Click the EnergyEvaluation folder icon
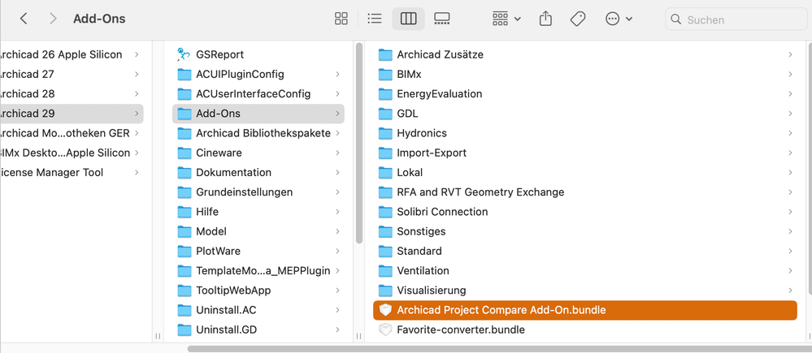The width and height of the screenshot is (812, 353). tap(385, 94)
